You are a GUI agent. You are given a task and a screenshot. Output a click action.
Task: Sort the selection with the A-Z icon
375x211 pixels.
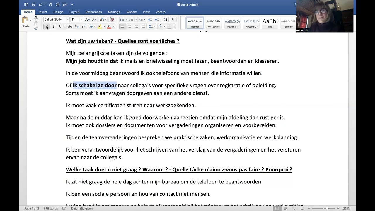point(165,19)
